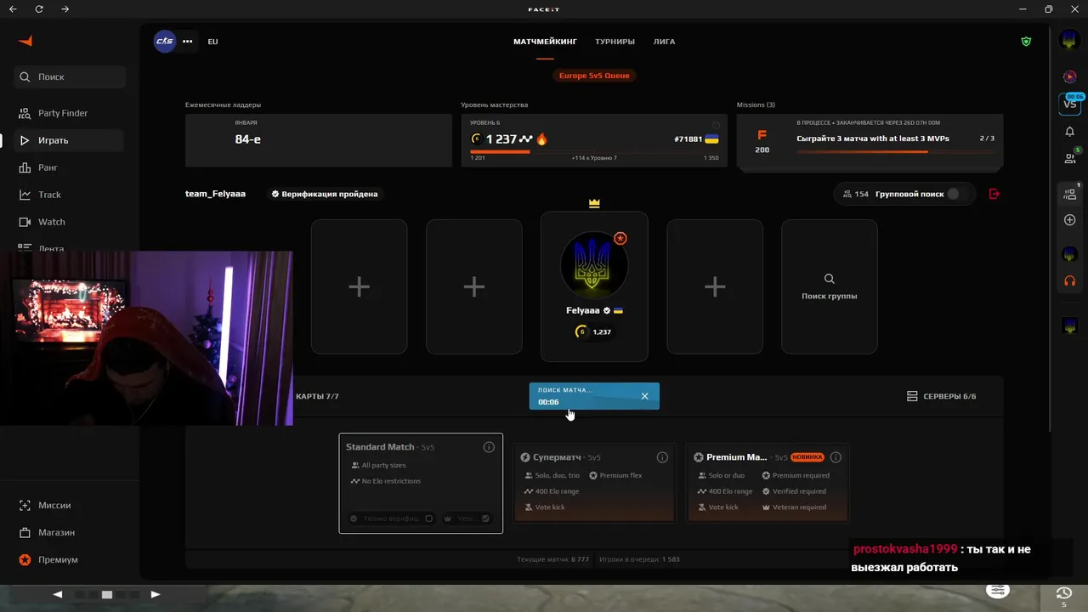This screenshot has height=612, width=1088.
Task: Click the Верификация пройдена badge
Action: pyautogui.click(x=324, y=194)
